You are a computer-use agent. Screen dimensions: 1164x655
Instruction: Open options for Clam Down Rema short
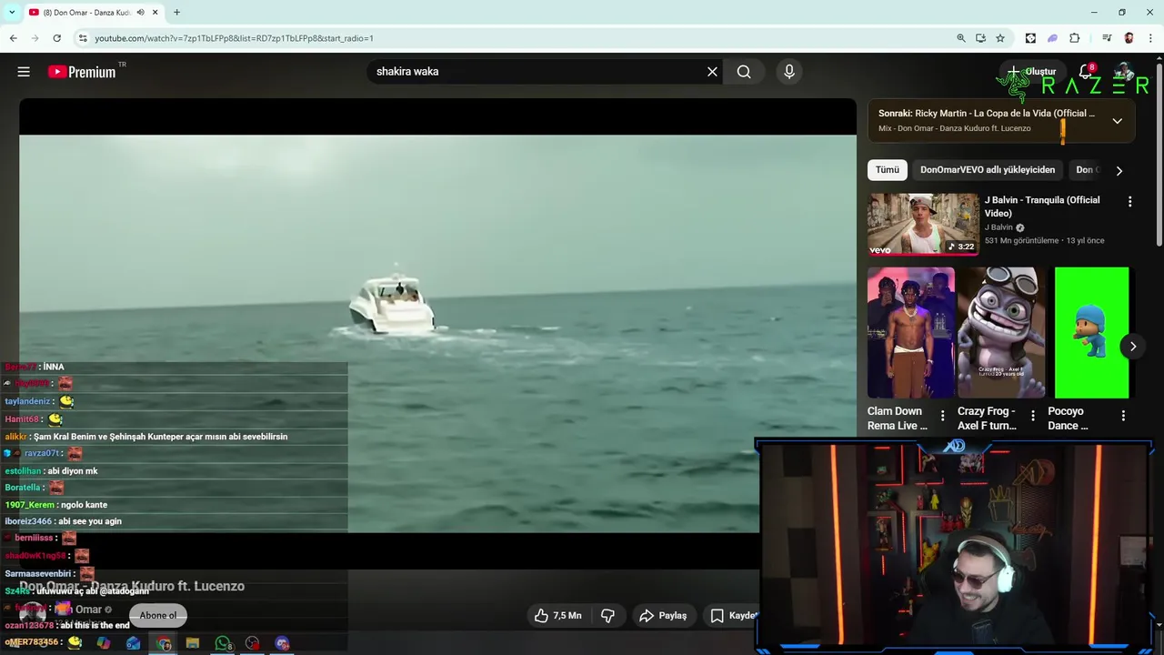(942, 416)
